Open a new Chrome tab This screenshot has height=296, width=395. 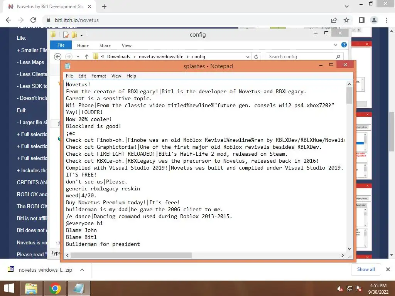pos(104,7)
